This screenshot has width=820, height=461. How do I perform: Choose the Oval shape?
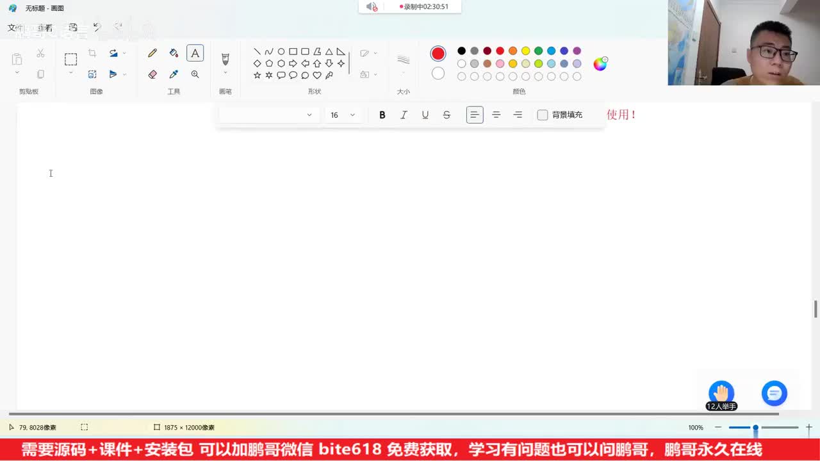tap(281, 52)
